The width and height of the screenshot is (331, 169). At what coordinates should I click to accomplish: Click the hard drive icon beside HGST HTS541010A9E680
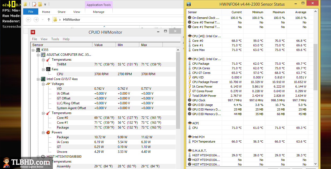click(x=43, y=157)
